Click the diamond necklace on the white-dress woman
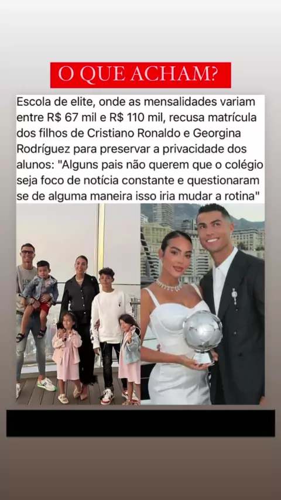 point(169,285)
